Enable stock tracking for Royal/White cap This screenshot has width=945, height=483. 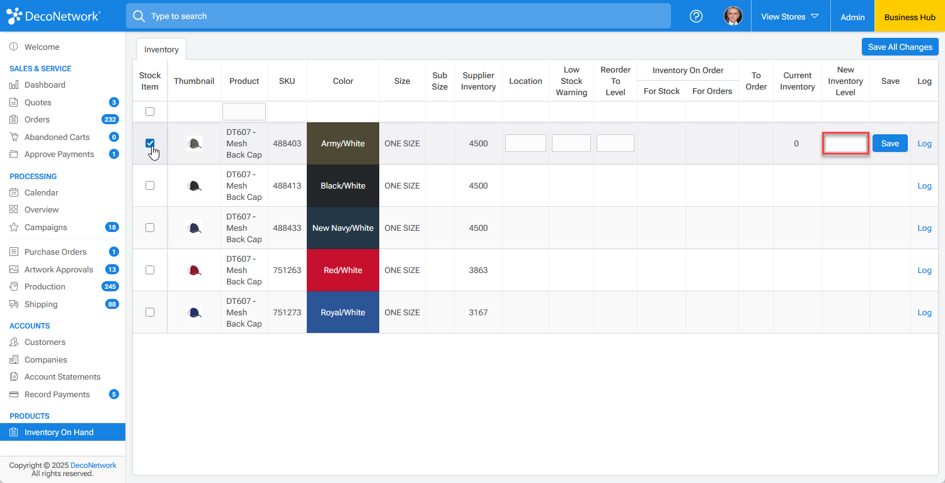pos(150,312)
